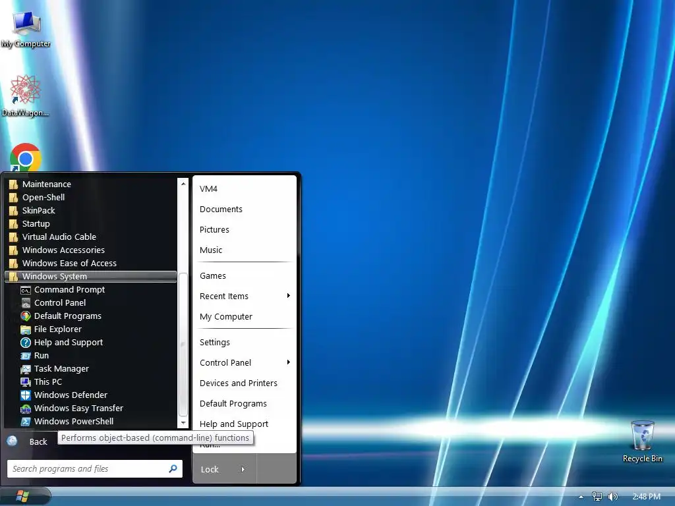The image size is (675, 506).
Task: Launch File Explorer from the list
Action: [90, 329]
